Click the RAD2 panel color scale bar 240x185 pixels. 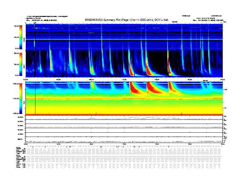(21, 37)
